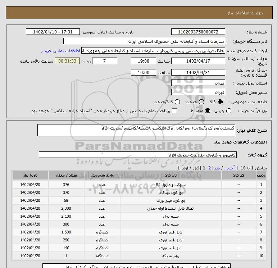
Task: Select سیم برق in row 5
Action: click(171, 217)
